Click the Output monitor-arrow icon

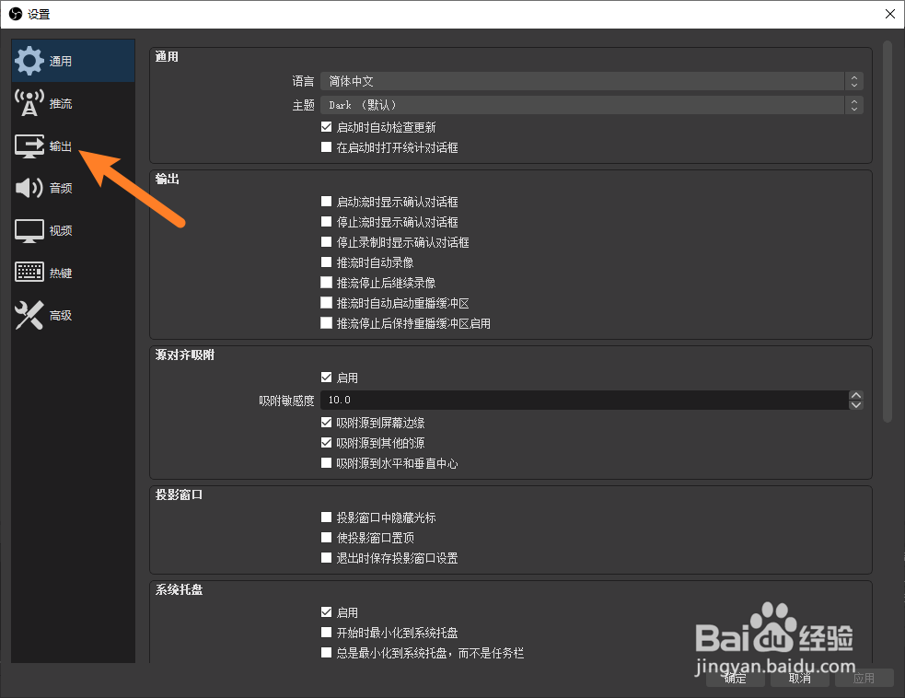click(x=29, y=145)
